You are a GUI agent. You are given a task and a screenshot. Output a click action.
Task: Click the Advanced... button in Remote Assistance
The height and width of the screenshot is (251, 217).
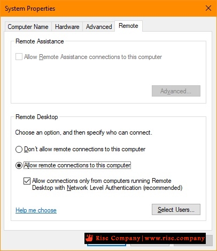176,91
